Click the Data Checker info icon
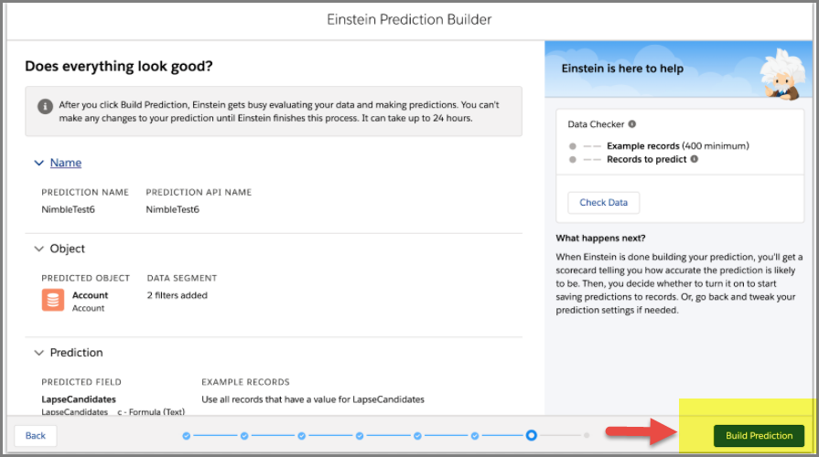 (x=632, y=124)
